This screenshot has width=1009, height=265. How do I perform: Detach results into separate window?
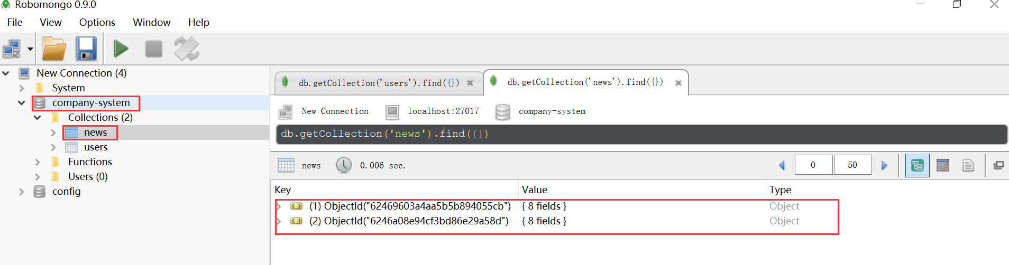(998, 166)
